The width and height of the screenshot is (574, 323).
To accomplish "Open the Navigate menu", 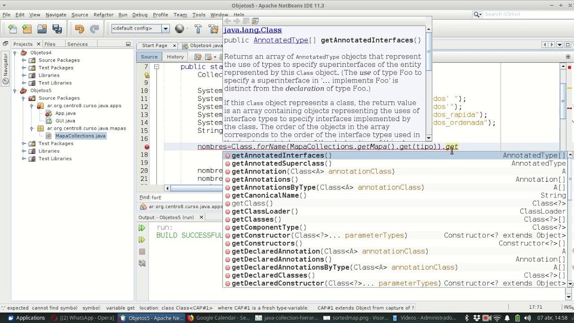I will tap(56, 15).
